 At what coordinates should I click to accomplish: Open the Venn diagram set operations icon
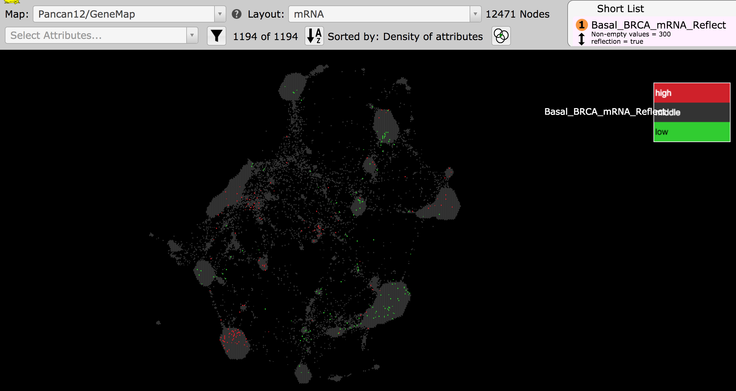(501, 36)
